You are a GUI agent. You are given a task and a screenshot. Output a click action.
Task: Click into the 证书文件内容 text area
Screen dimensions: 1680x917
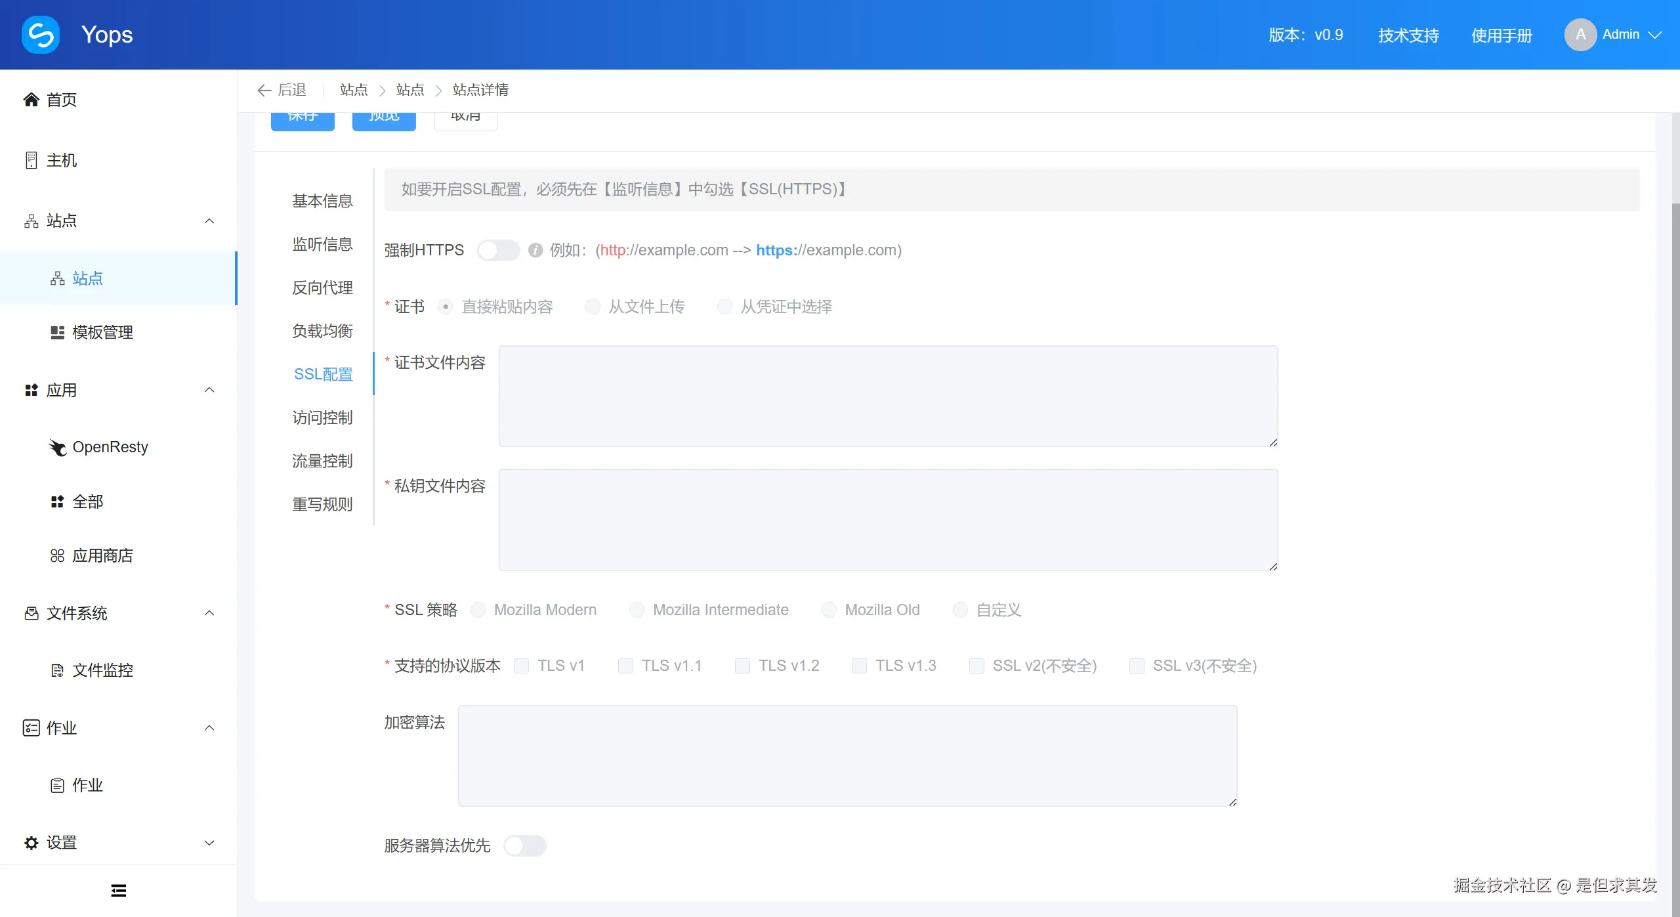[887, 396]
